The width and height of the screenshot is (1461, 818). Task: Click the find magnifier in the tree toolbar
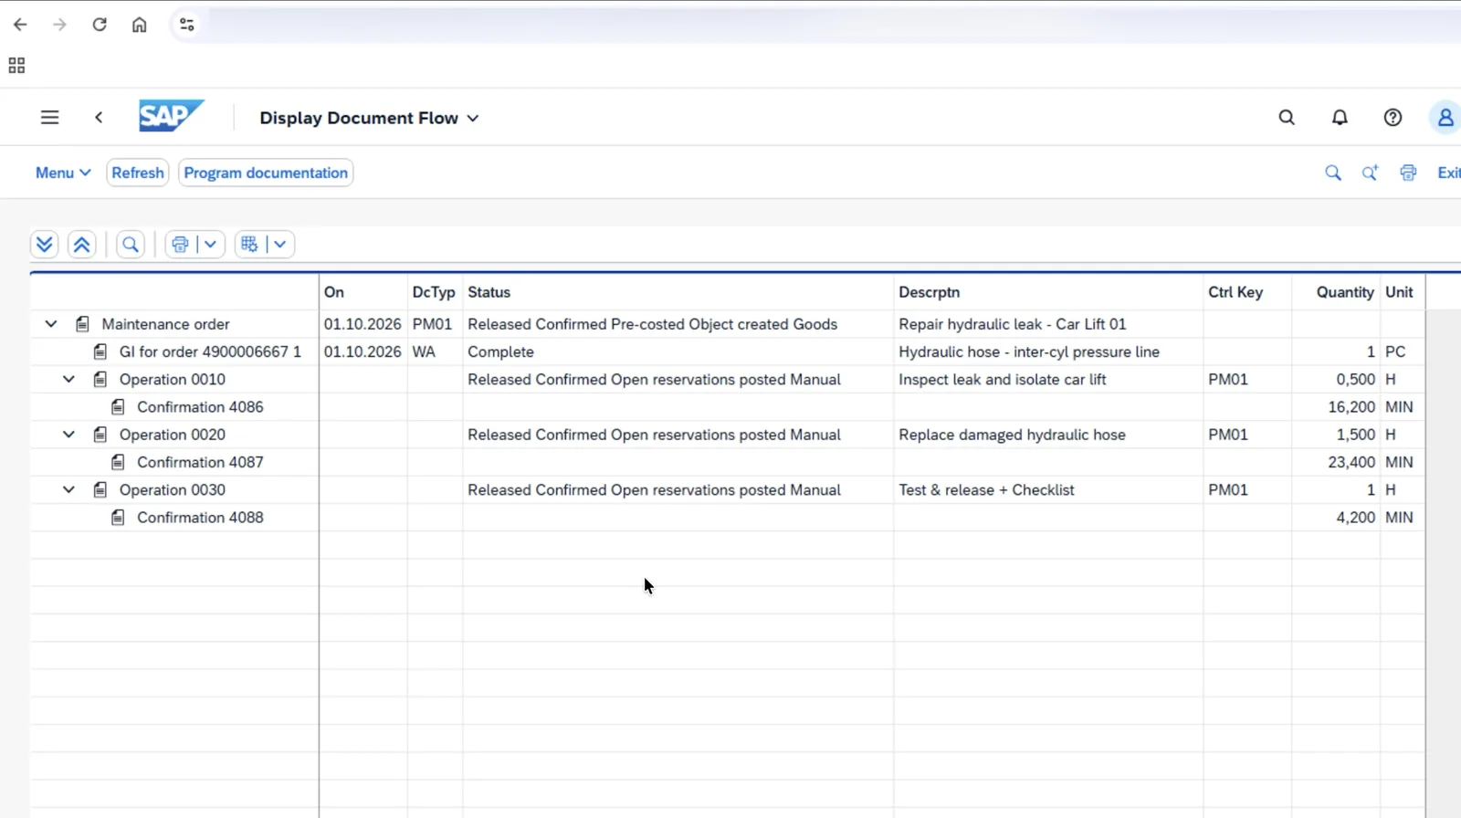[x=131, y=245]
